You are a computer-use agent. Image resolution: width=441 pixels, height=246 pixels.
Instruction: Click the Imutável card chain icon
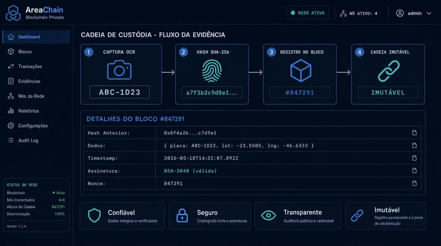coord(357,216)
